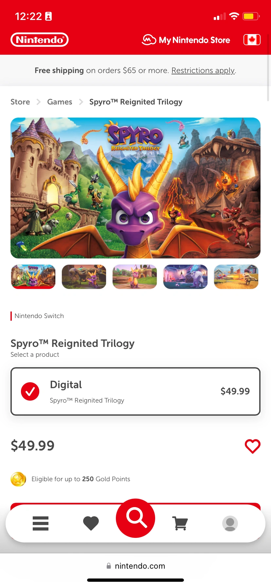Click the gold coin Gold Points icon
This screenshot has width=271, height=587.
[18, 479]
